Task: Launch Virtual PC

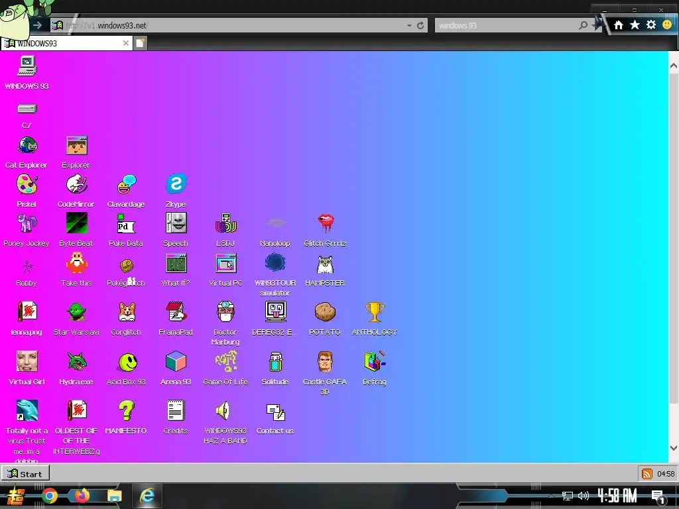Action: tap(225, 263)
